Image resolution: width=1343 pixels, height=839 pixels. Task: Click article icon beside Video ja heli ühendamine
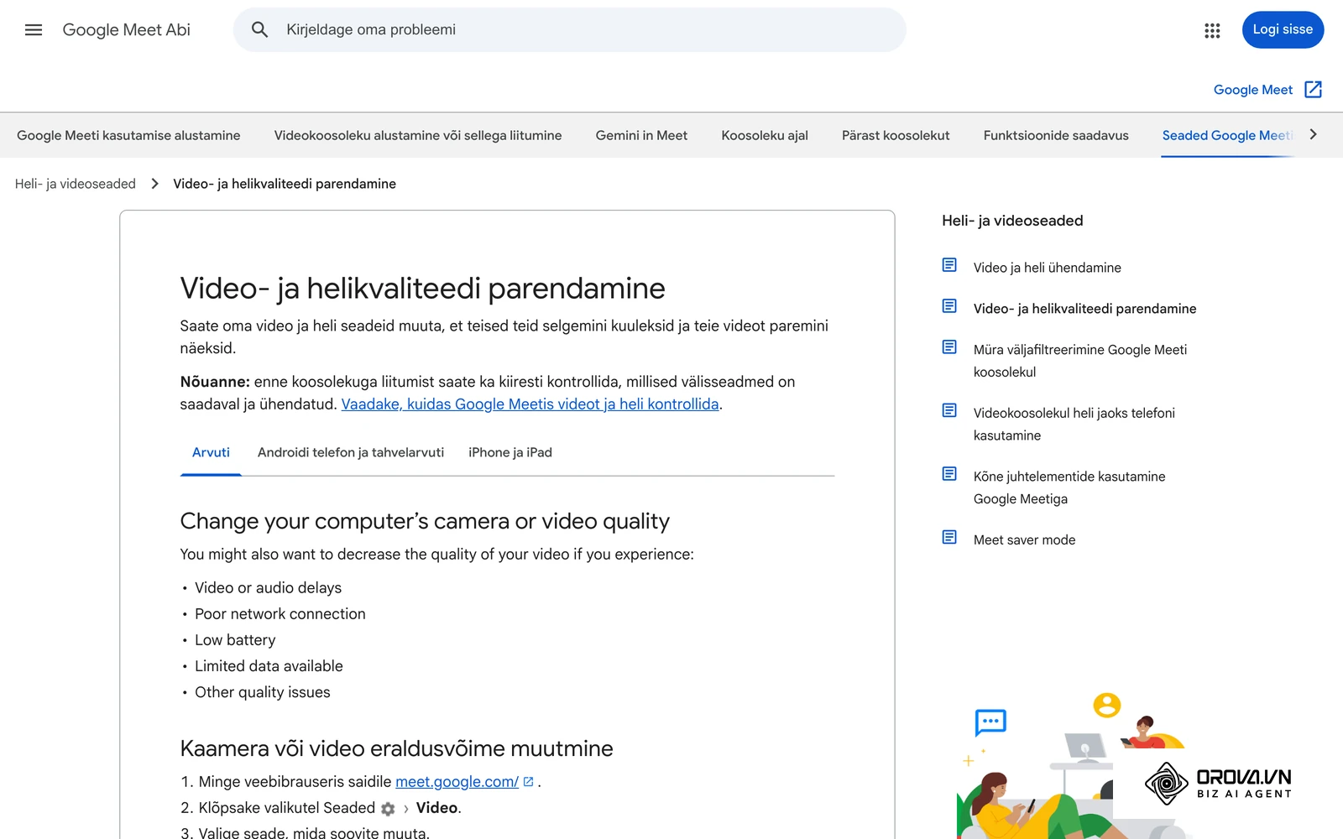(x=949, y=265)
